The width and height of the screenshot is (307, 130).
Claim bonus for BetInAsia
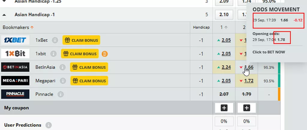(x=89, y=67)
